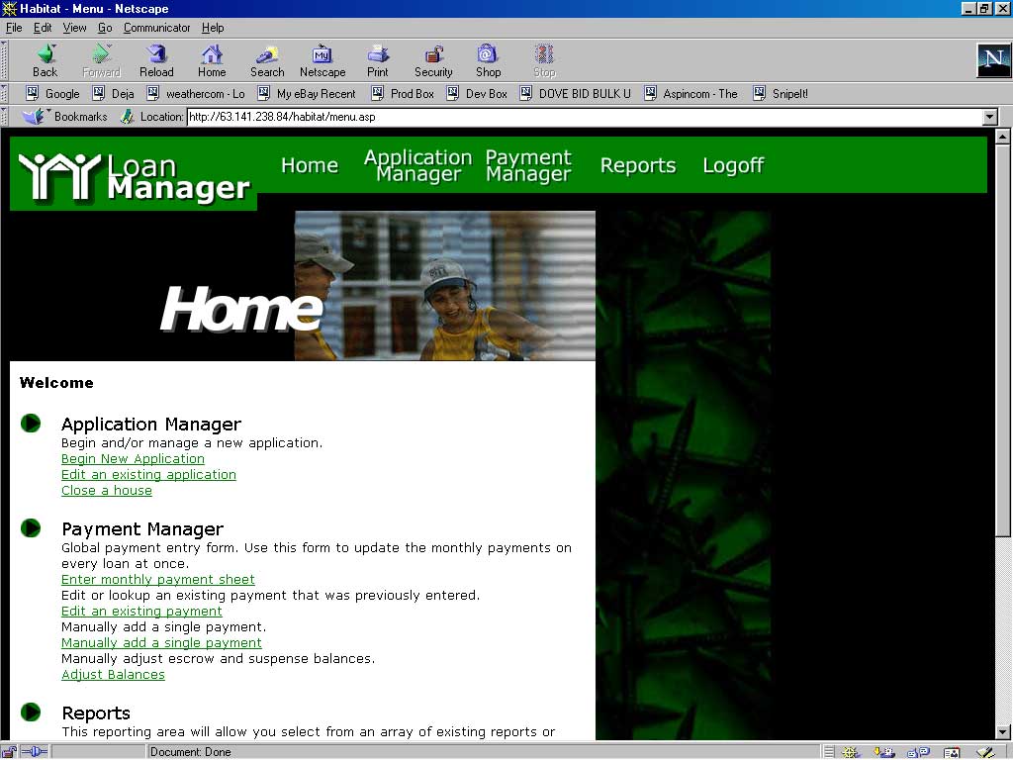Screen dimensions: 1013x760
Task: Open the Google bookmark in personal toolbar
Action: (53, 94)
